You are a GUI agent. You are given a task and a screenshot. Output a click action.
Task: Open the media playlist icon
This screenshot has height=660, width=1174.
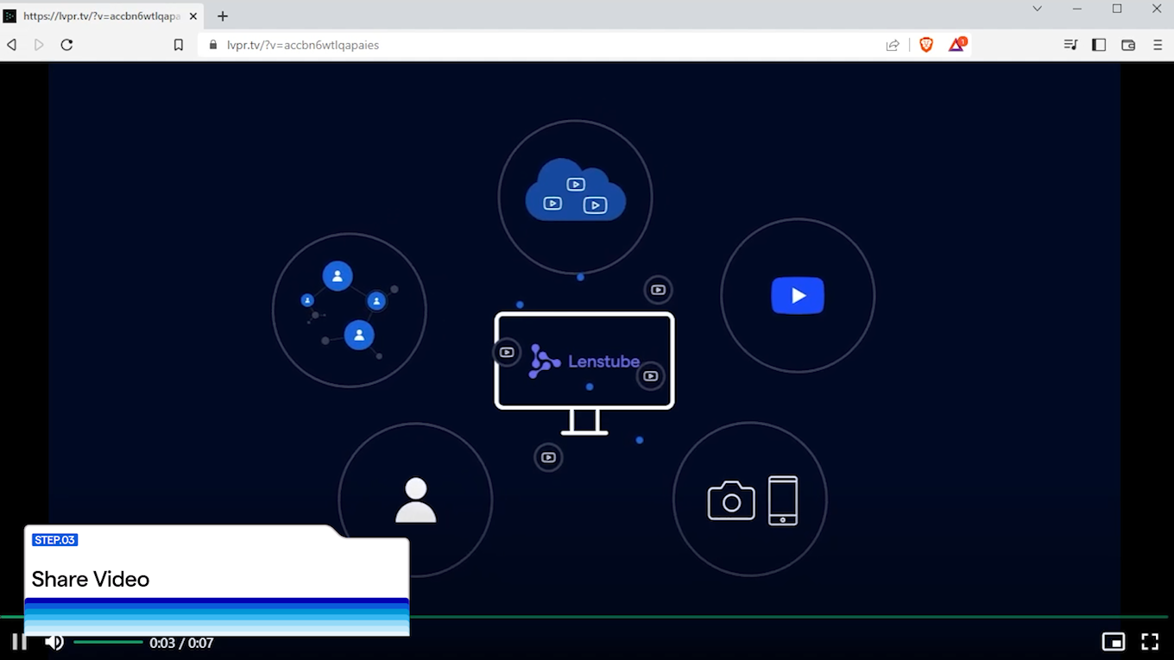tap(1070, 45)
